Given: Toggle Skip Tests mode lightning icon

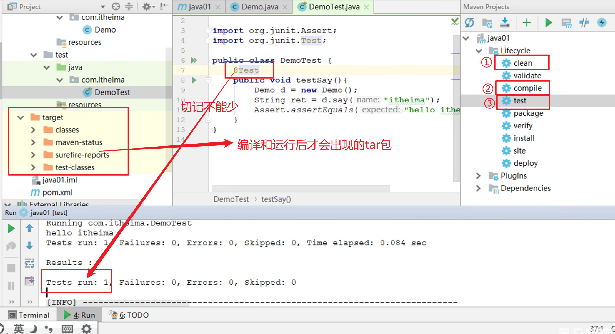Looking at the screenshot, I should pyautogui.click(x=602, y=23).
